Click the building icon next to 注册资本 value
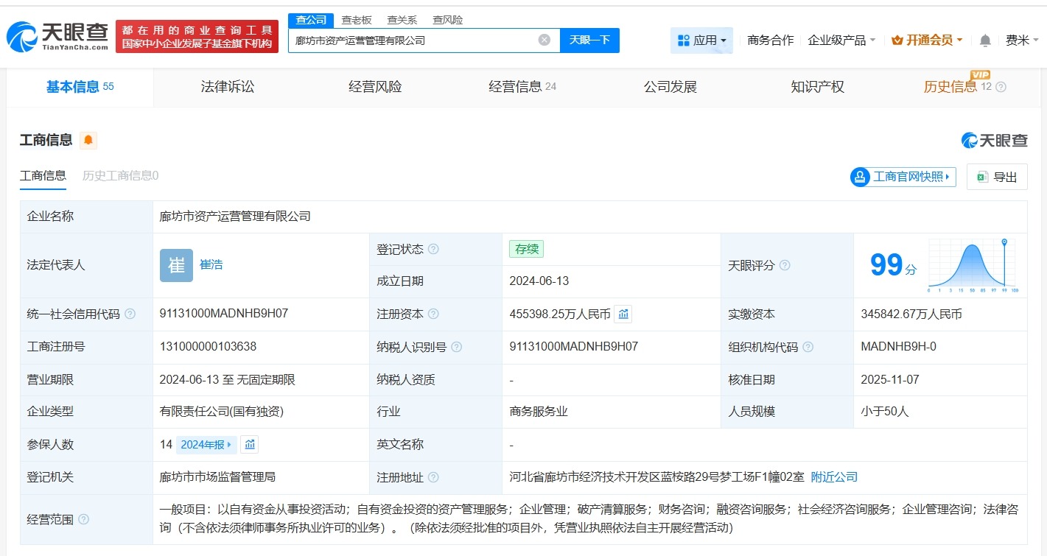 coord(623,314)
